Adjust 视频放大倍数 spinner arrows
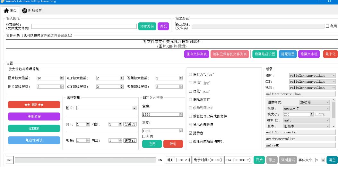 [182, 78]
